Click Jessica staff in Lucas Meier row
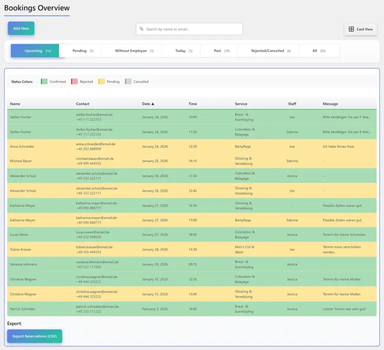The width and height of the screenshot is (384, 350). click(x=292, y=235)
